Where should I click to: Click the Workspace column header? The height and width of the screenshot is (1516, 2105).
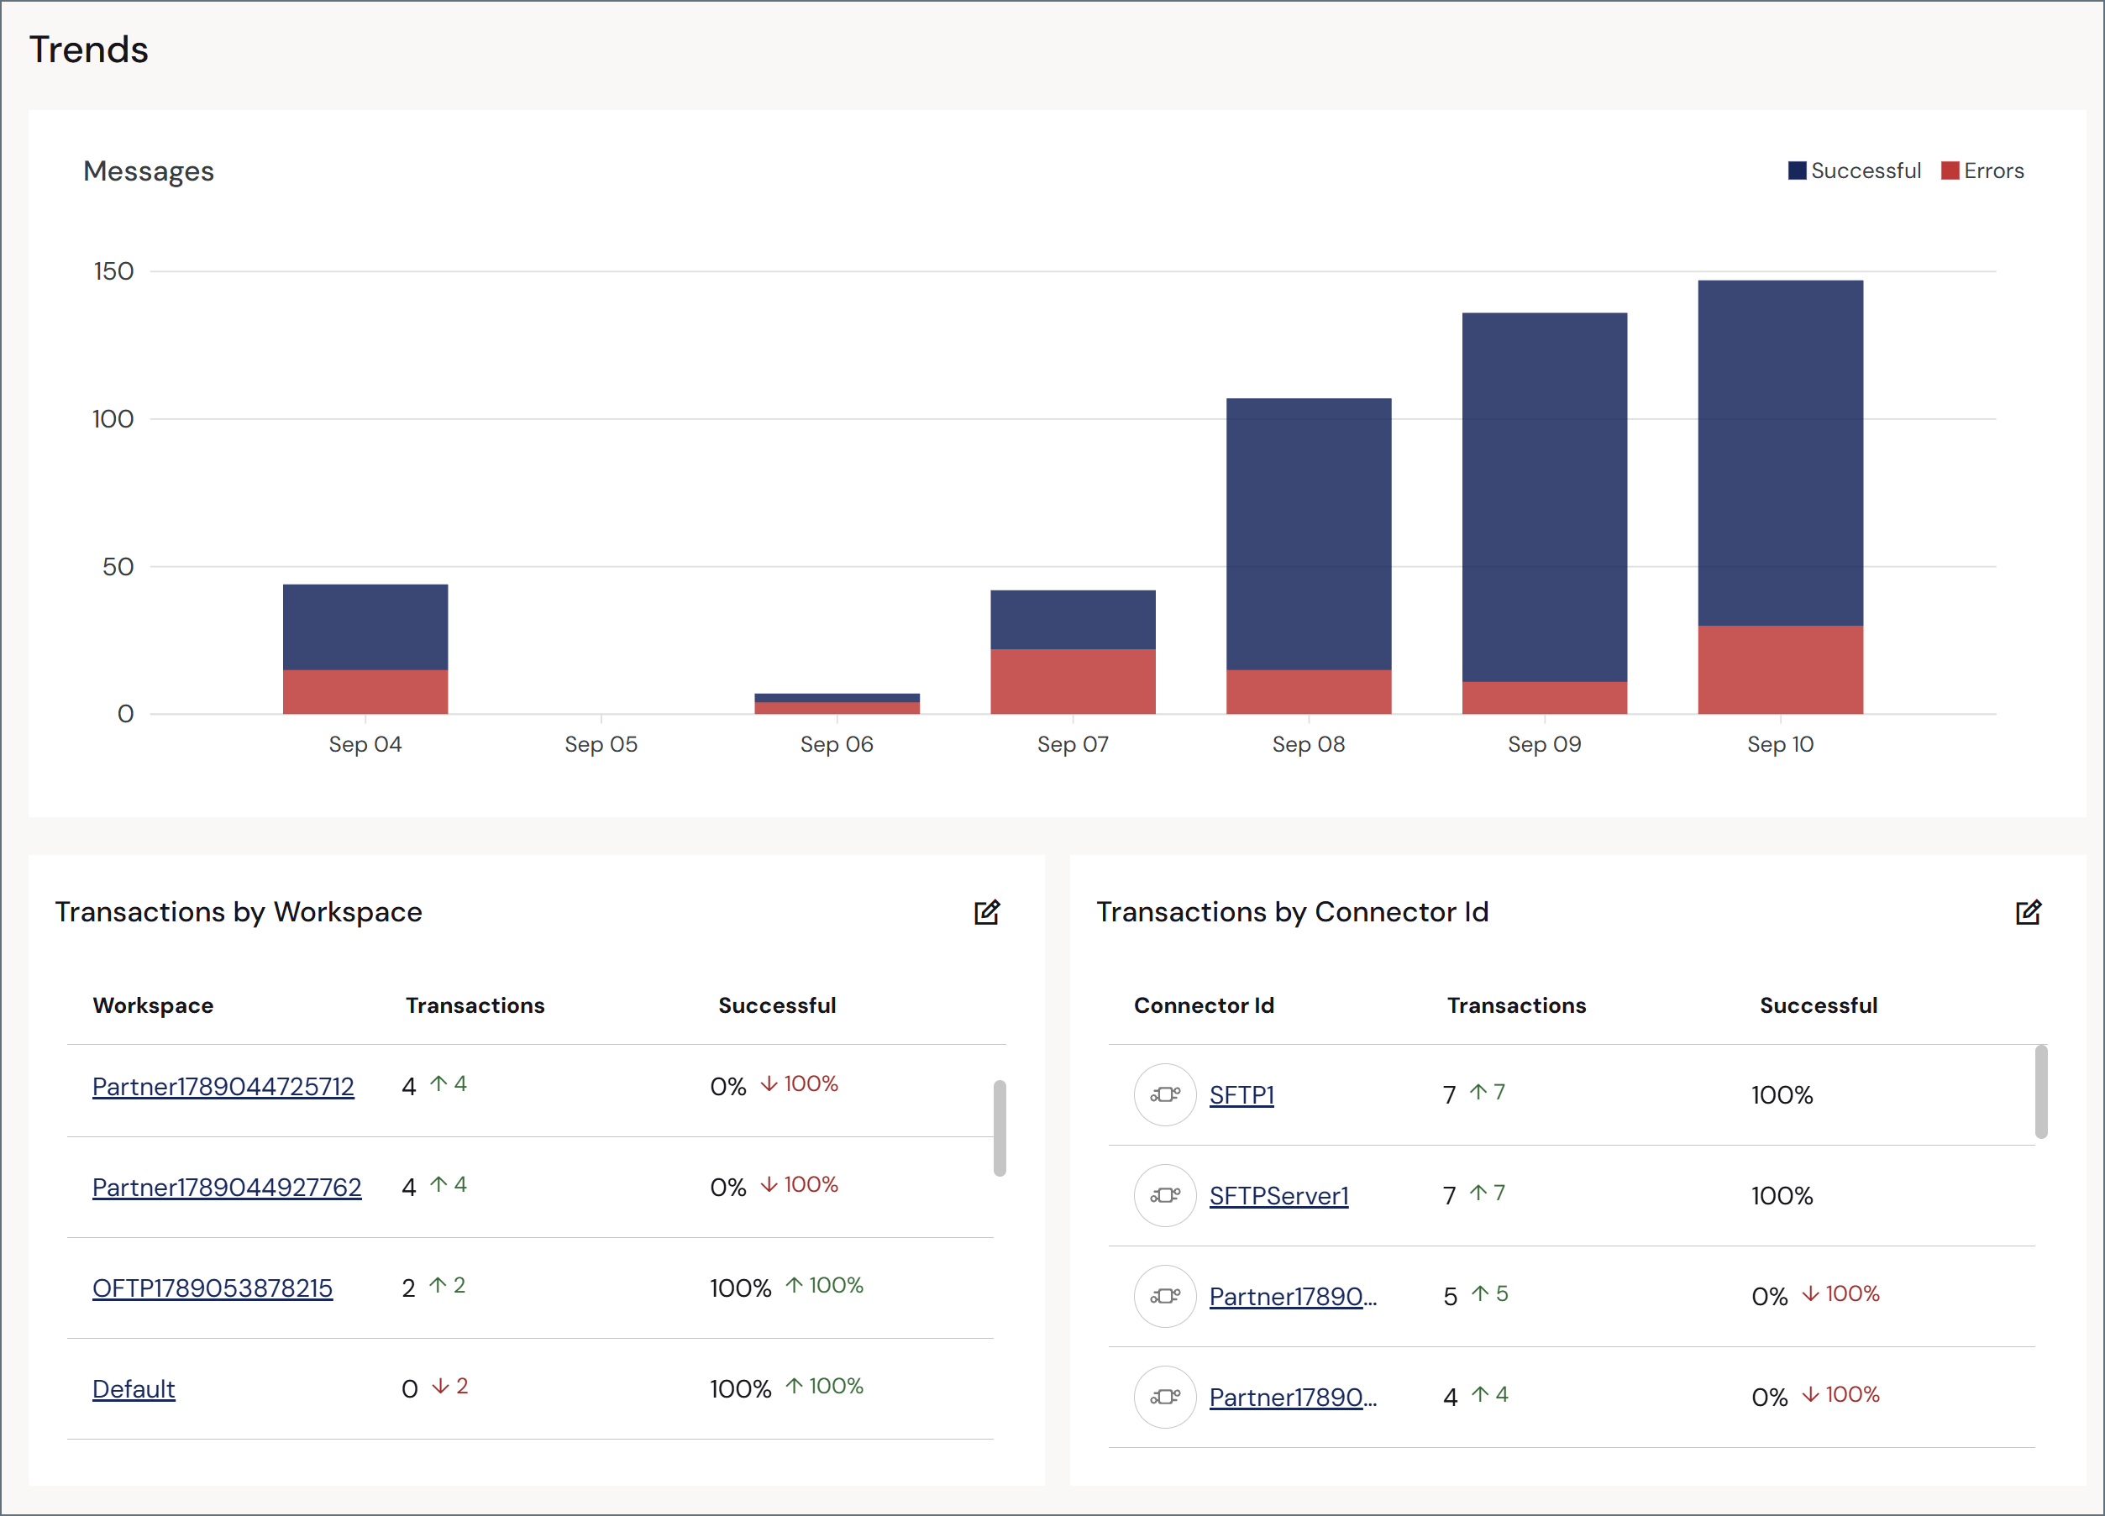pyautogui.click(x=153, y=1005)
